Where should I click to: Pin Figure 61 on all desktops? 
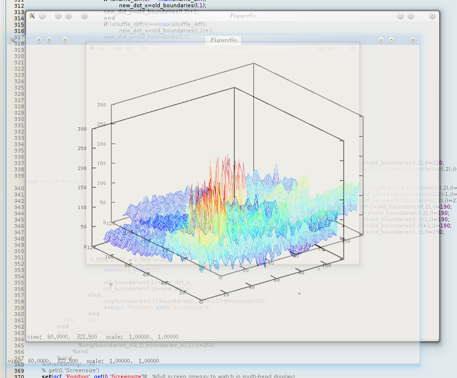(x=42, y=16)
